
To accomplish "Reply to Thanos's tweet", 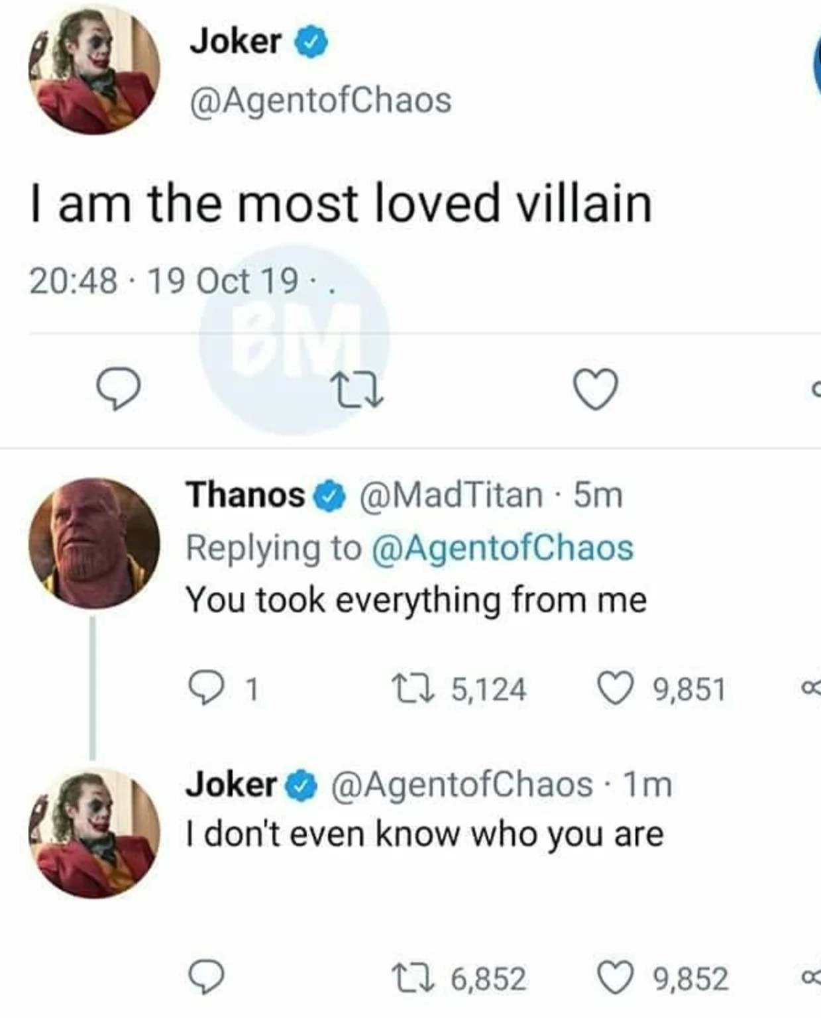I will click(207, 687).
